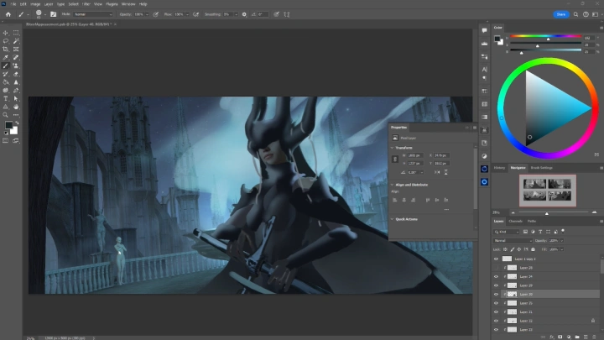The width and height of the screenshot is (604, 340).
Task: Select the Frame tool
Action: [16, 50]
